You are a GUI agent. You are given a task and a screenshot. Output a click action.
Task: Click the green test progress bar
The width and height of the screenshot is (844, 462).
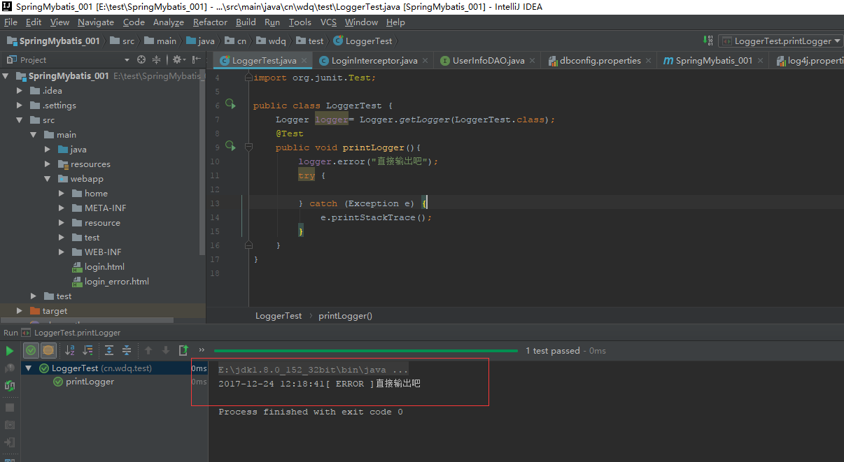tap(365, 350)
